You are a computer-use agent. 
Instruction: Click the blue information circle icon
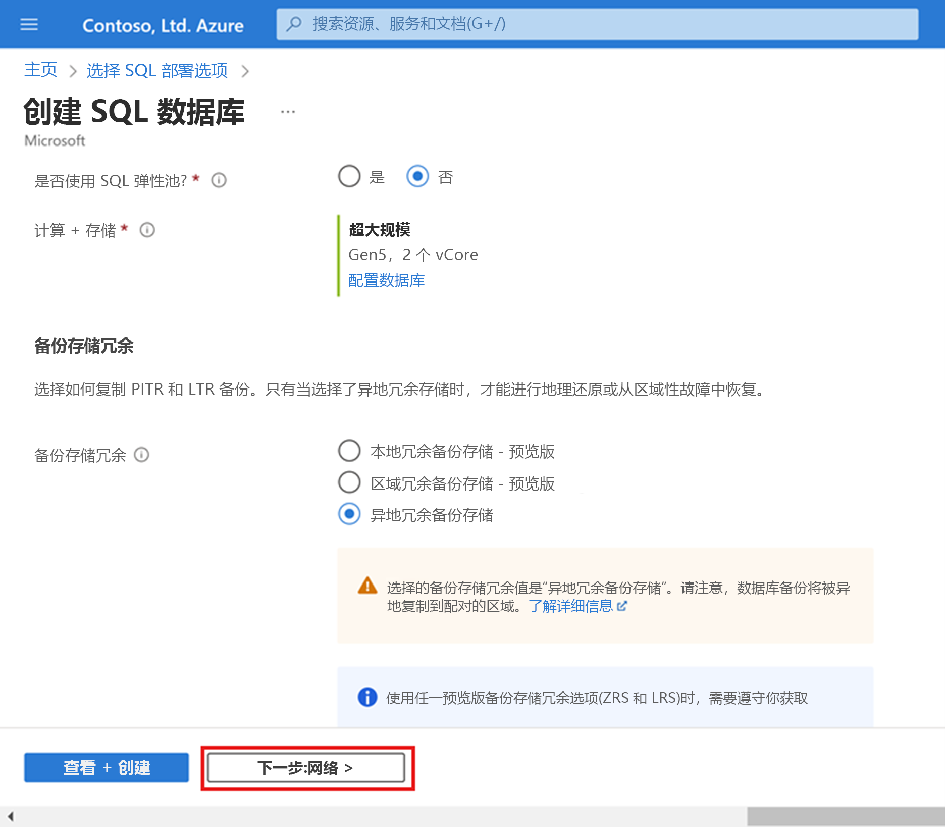(367, 697)
